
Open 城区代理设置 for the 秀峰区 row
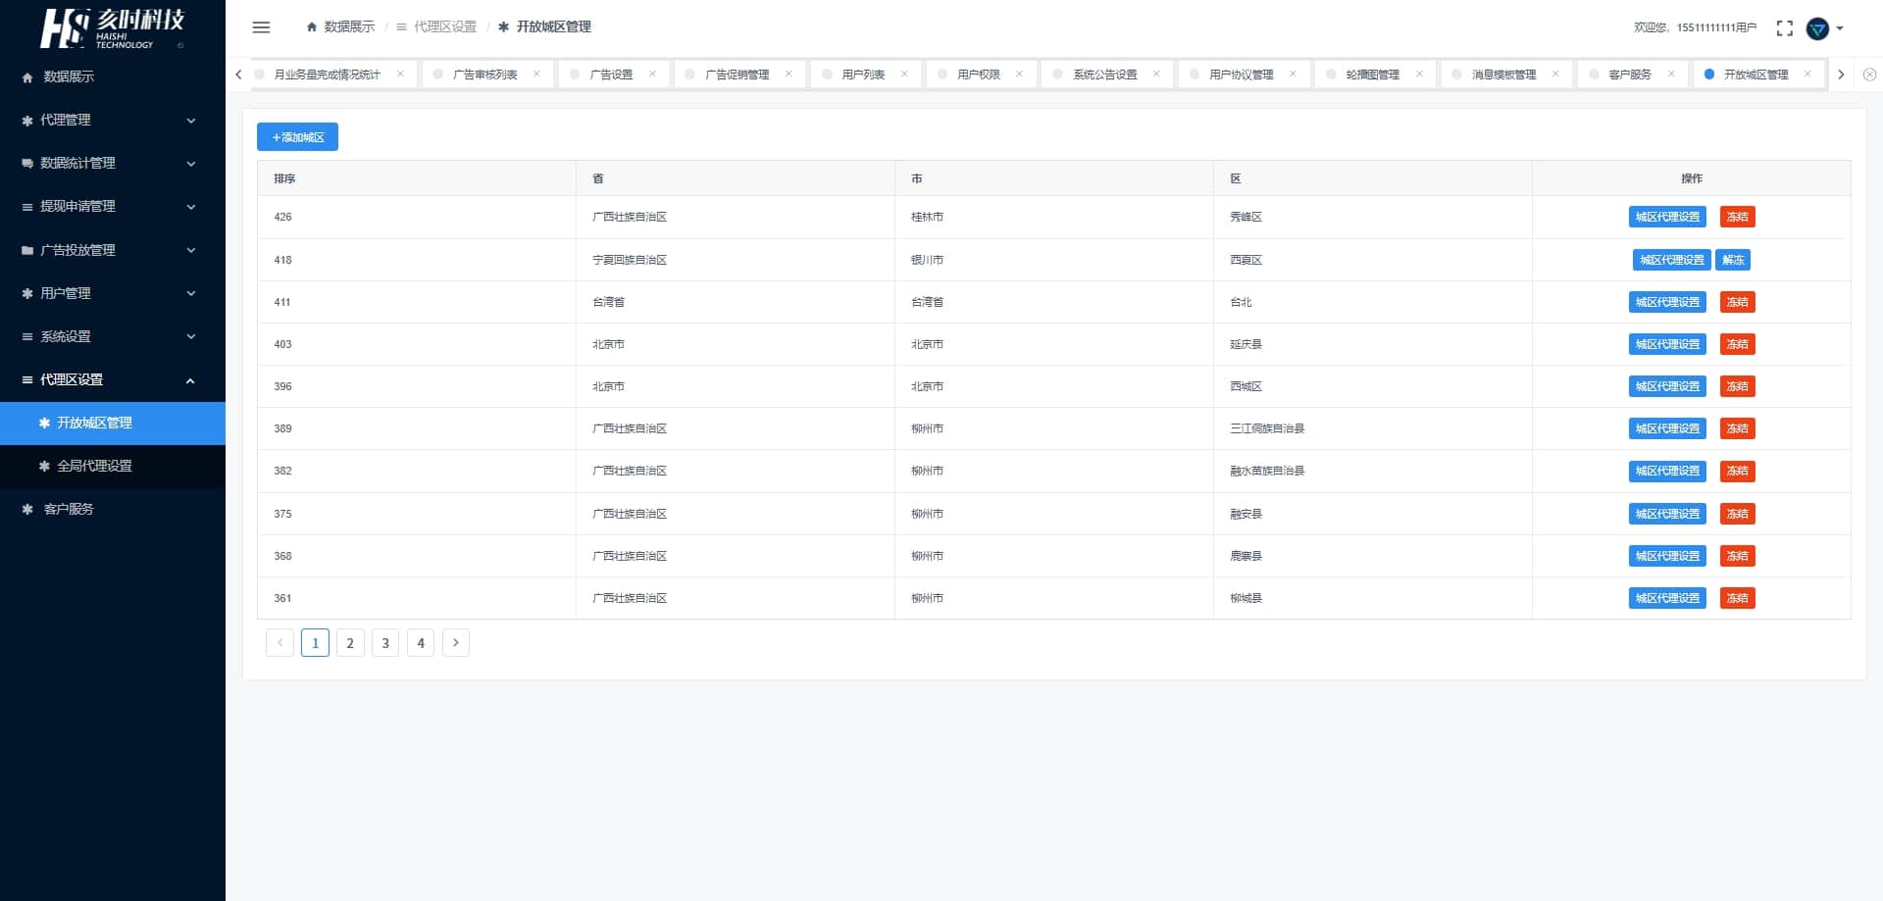pyautogui.click(x=1667, y=217)
